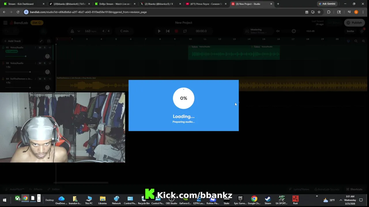Click the Publish button
Image resolution: width=369 pixels, height=207 pixels.
354,23
